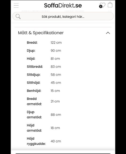
Task: Open the hamburger menu
Action: (16, 5)
